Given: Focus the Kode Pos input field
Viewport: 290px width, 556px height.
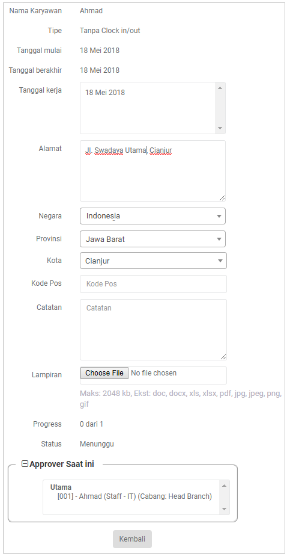Looking at the screenshot, I should [x=153, y=284].
